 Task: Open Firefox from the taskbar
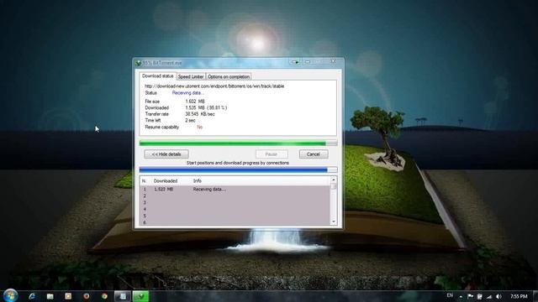click(x=86, y=296)
